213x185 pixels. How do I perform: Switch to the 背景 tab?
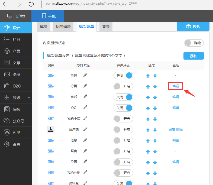pyautogui.click(x=106, y=27)
